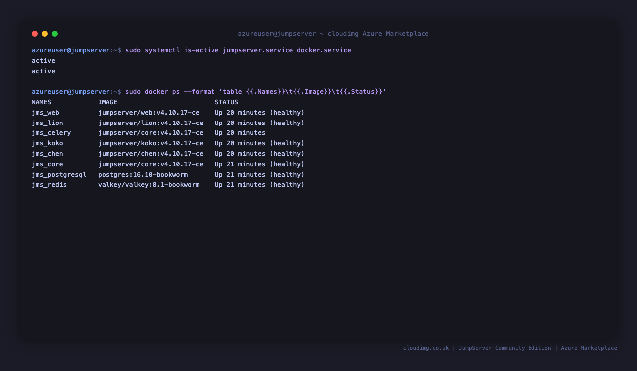This screenshot has width=637, height=371.
Task: Click the jms_redis status 'Up 21 minutes (healthy)'
Action: point(260,185)
